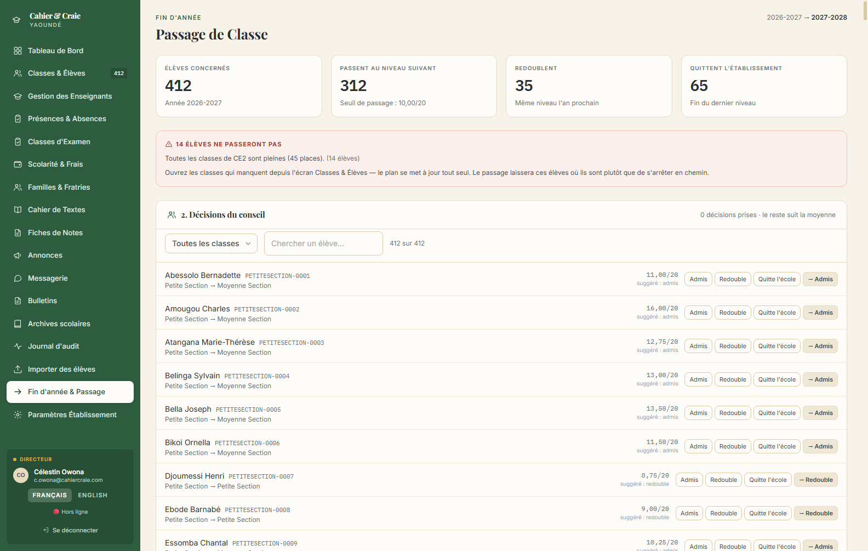The image size is (868, 551).
Task: Open Tableau de Bord dashboard icon
Action: coord(18,50)
